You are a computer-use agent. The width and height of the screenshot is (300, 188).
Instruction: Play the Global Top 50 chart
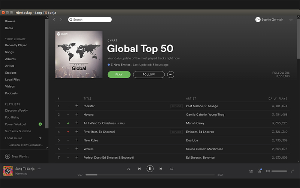119,74
